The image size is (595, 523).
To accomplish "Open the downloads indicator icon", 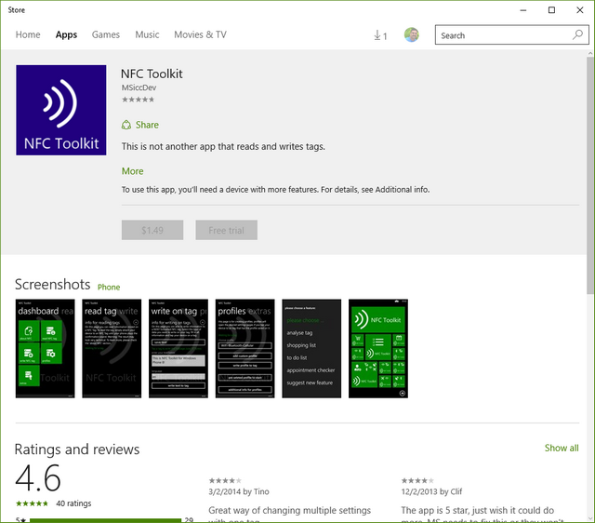I will (x=380, y=35).
